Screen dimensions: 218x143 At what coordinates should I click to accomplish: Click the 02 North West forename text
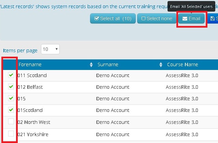pos(34,122)
